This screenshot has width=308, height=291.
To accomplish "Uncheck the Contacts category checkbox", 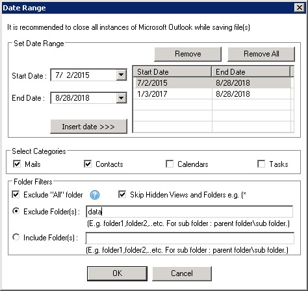I will tap(88, 164).
